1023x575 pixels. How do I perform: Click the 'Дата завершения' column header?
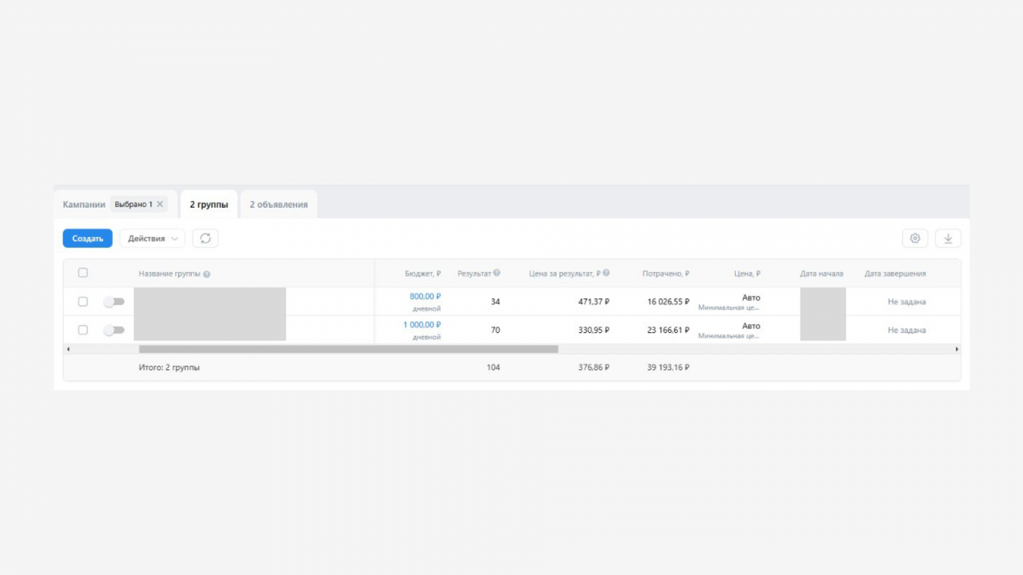click(895, 273)
